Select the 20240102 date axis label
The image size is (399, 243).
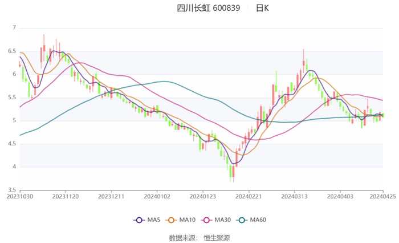(x=157, y=196)
